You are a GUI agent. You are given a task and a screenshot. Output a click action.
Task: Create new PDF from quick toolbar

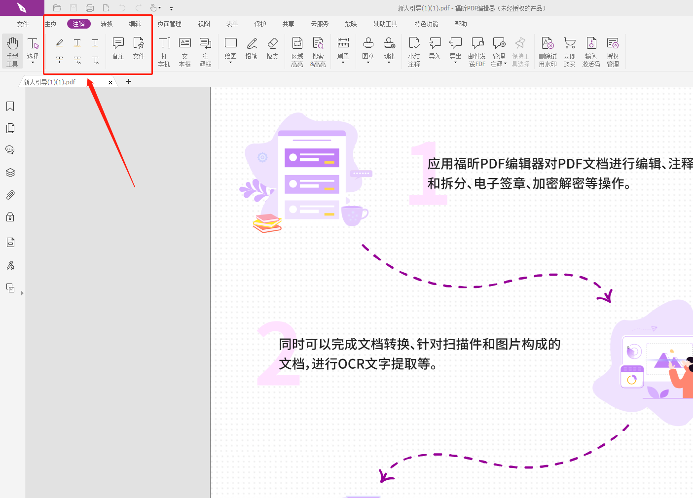tap(106, 8)
